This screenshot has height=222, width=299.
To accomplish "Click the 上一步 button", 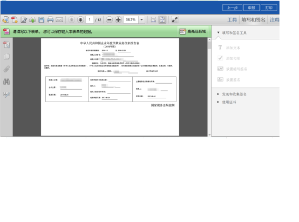I will click(232, 8).
